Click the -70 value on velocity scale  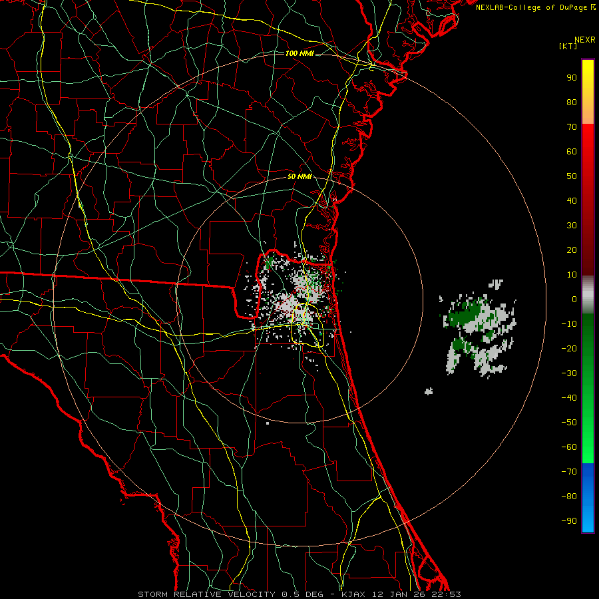[x=569, y=472]
